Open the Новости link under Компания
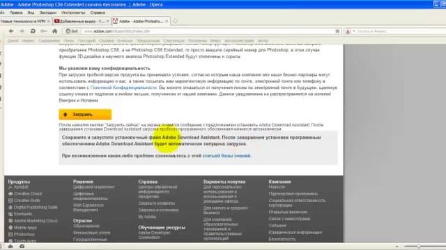Viewport: 446px width, 250px height. (x=277, y=187)
